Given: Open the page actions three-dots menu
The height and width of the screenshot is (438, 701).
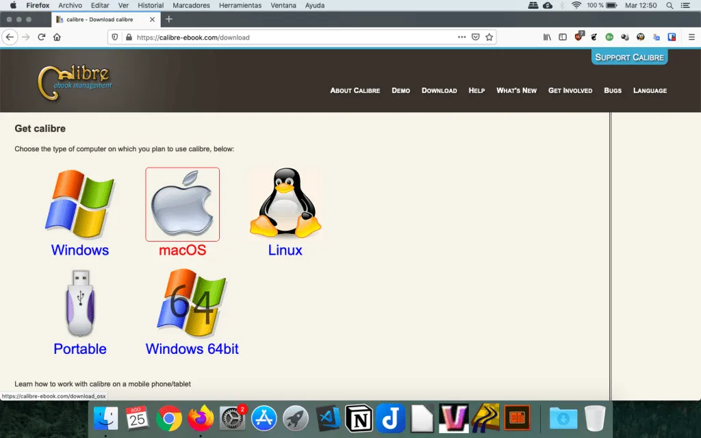Looking at the screenshot, I should coord(462,37).
